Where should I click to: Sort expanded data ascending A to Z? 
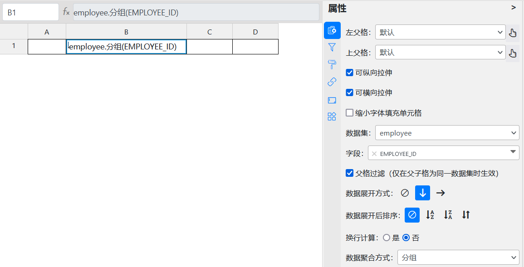(x=430, y=215)
